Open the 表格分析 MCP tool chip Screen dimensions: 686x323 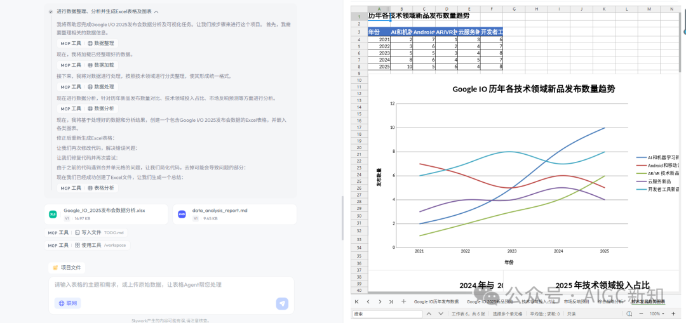(x=88, y=188)
